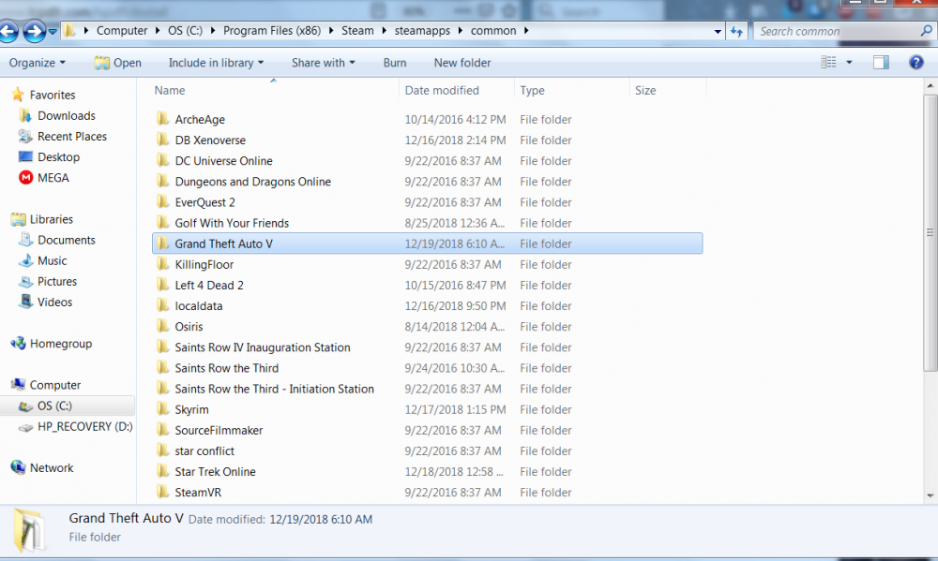Click the Network icon in sidebar
This screenshot has width=938, height=561.
(x=19, y=467)
